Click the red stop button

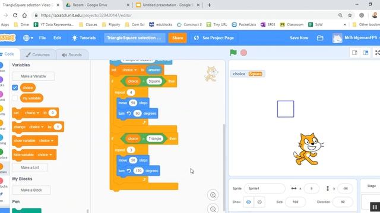click(x=243, y=53)
